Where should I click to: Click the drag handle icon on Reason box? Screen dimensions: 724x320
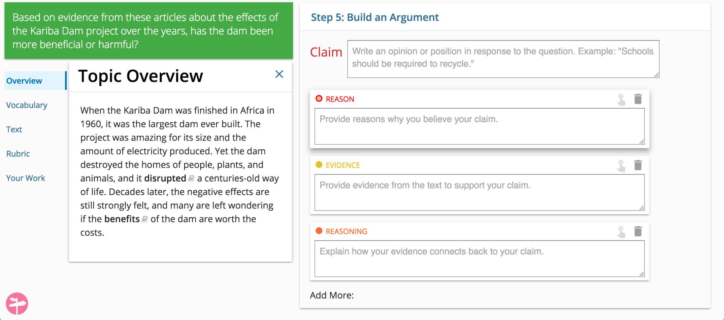[x=621, y=100]
